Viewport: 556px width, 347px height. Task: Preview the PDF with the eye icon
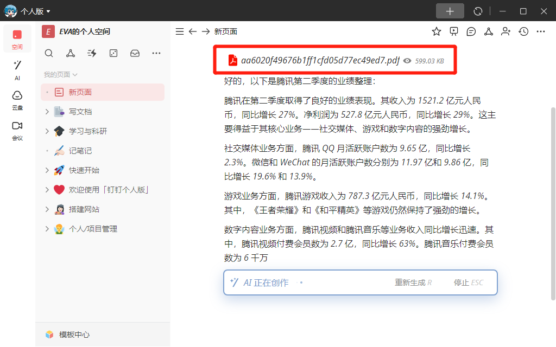[407, 61]
